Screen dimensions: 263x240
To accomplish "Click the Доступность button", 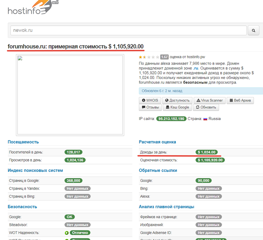I will pos(177,100).
